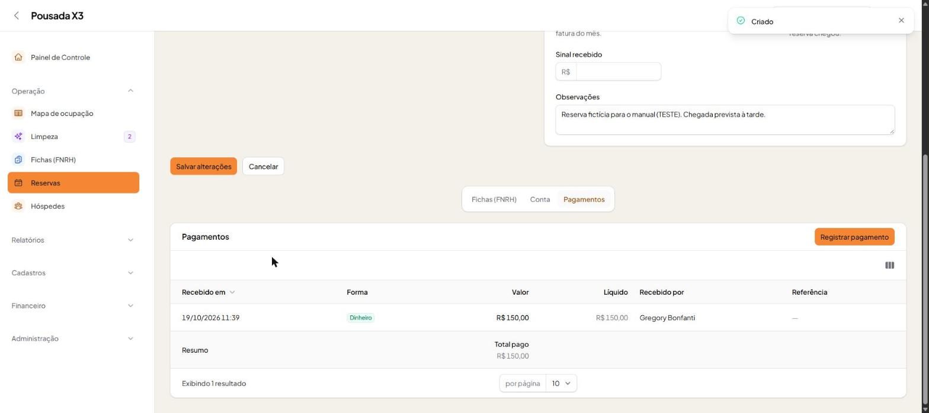Click the Líquido column header
This screenshot has height=413, width=929.
[x=615, y=292]
